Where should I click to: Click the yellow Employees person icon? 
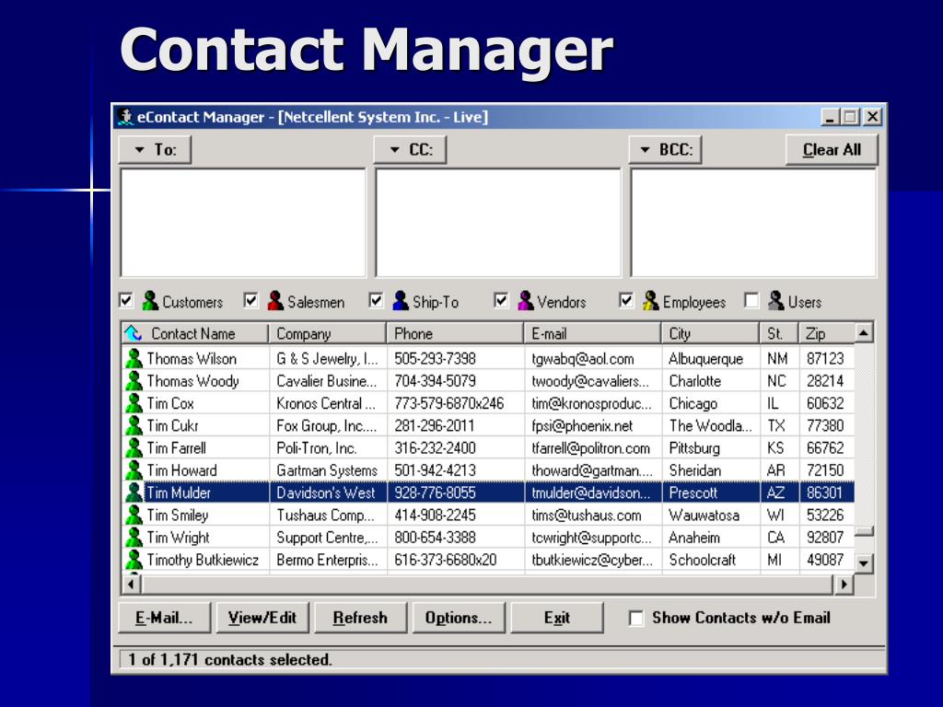[x=651, y=301]
